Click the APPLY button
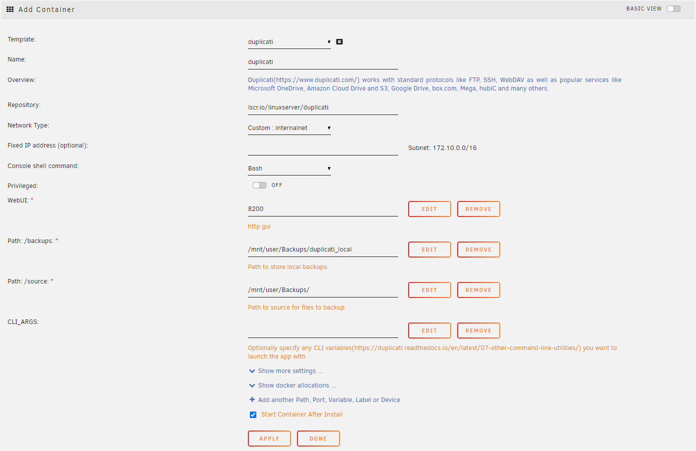 click(x=269, y=438)
